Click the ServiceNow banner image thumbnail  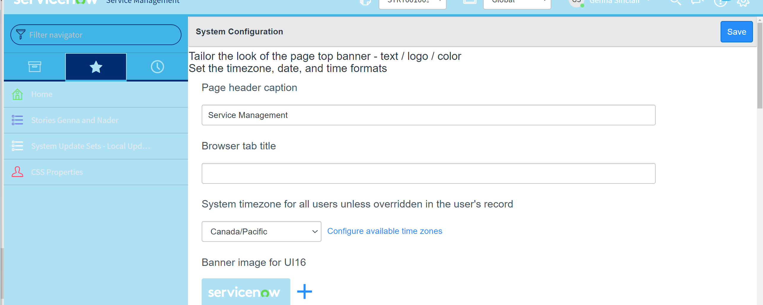click(246, 292)
